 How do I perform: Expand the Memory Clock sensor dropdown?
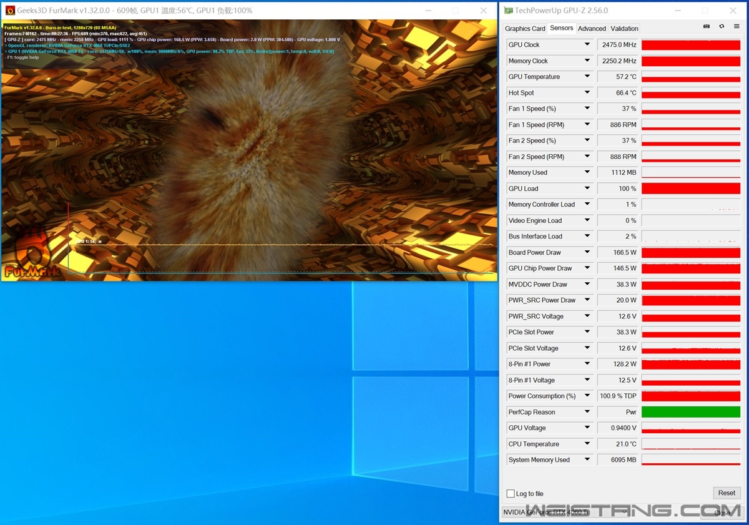(587, 61)
